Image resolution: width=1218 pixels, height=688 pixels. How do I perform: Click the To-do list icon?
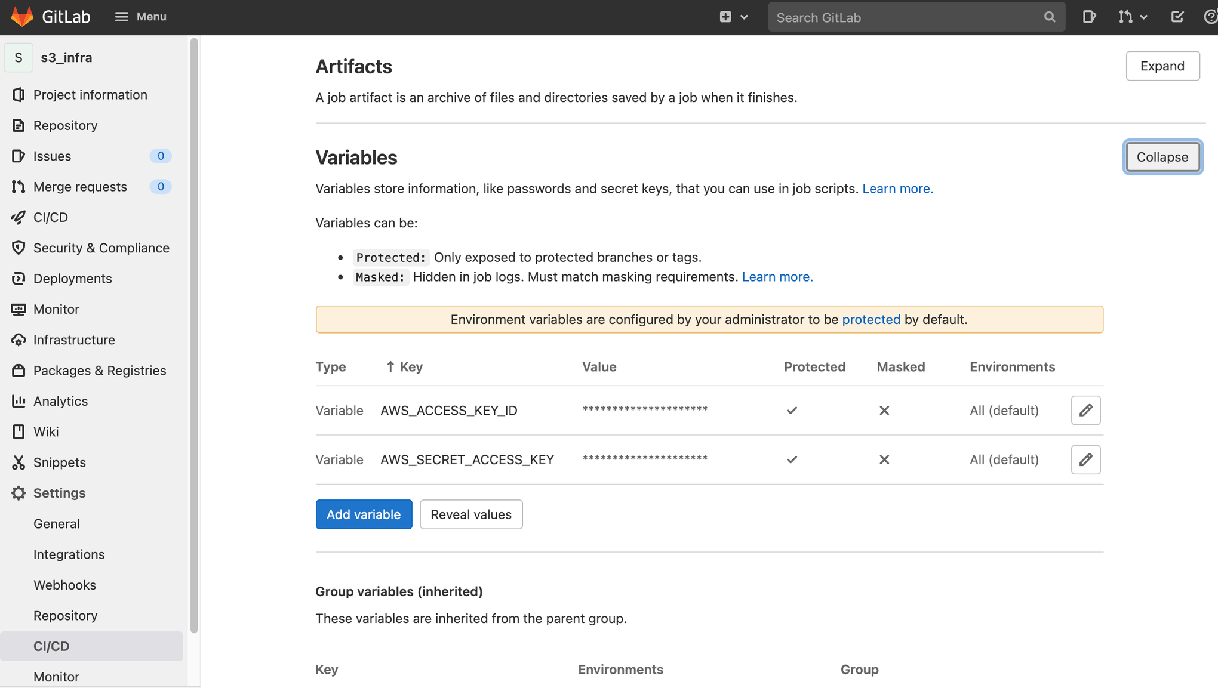coord(1177,17)
